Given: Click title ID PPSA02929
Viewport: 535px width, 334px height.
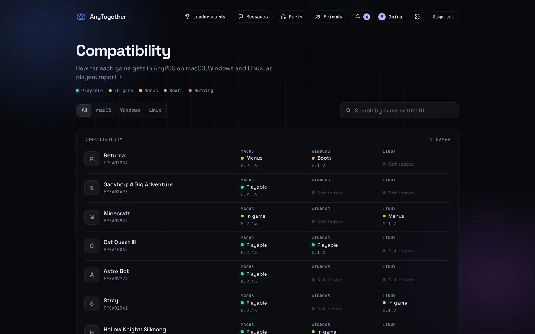Looking at the screenshot, I should pos(116,221).
